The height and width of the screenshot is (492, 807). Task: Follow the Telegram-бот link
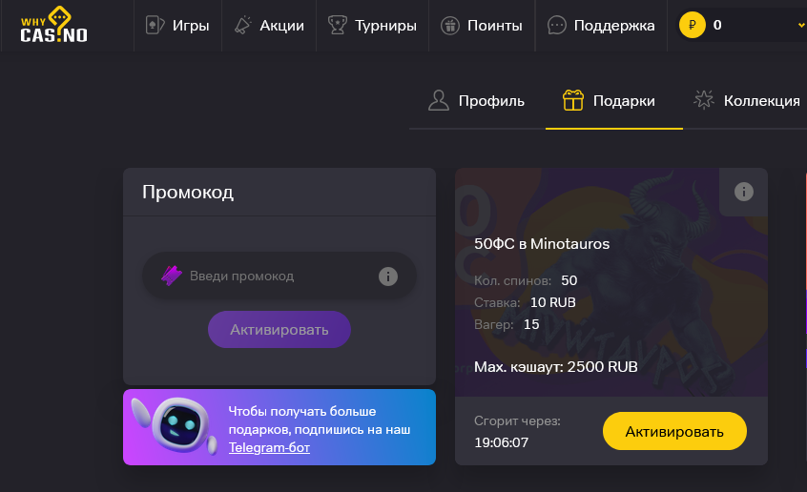click(269, 447)
